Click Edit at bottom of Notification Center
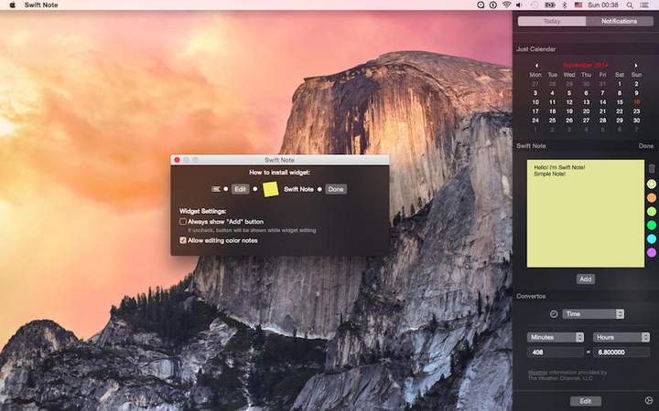Image resolution: width=659 pixels, height=411 pixels. pyautogui.click(x=586, y=401)
